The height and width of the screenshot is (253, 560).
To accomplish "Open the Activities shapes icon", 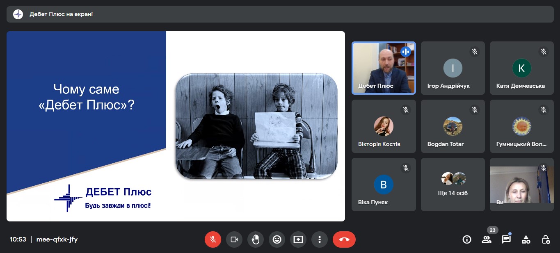I will tap(526, 239).
